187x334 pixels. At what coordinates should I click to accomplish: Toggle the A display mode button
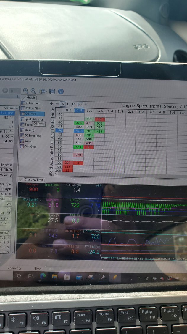click(63, 104)
